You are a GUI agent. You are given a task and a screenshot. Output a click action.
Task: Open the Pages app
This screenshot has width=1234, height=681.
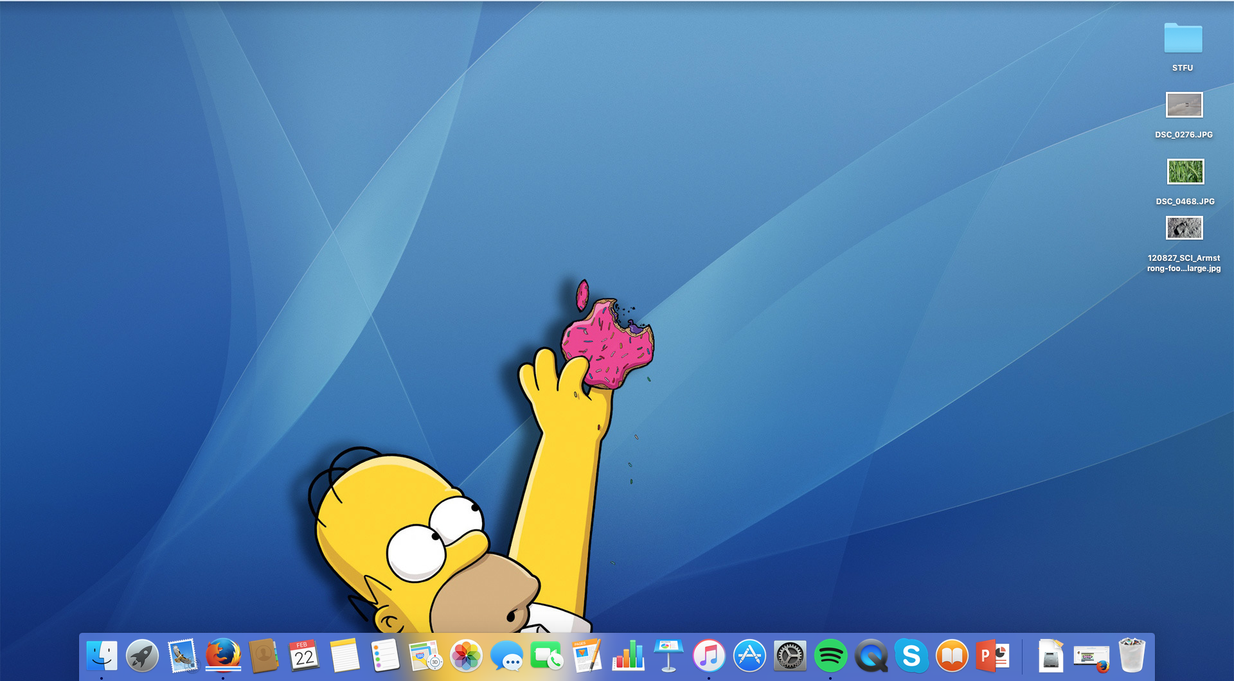click(587, 656)
